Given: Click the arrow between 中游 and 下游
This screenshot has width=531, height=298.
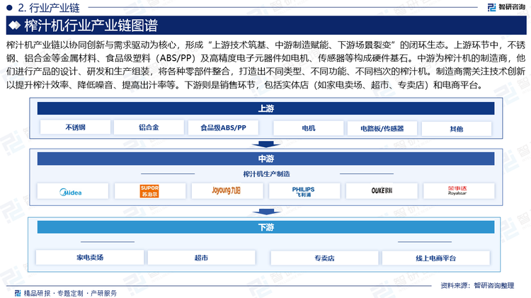Looking at the screenshot, I should [265, 212].
